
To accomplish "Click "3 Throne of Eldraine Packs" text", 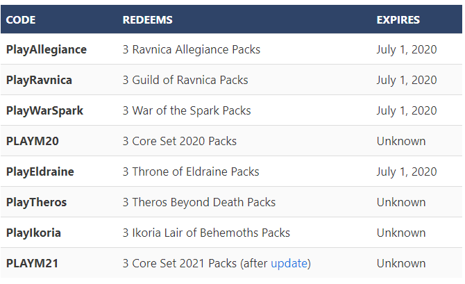I will click(191, 172).
